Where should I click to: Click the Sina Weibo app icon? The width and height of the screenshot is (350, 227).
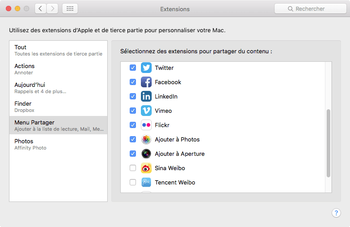[x=146, y=168]
